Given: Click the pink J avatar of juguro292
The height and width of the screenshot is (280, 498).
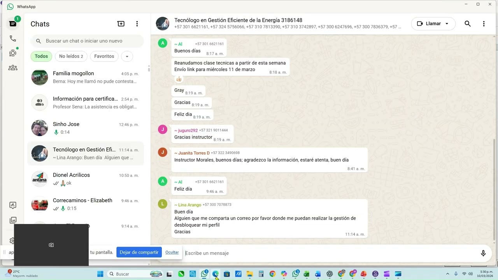Looking at the screenshot, I should [x=163, y=129].
